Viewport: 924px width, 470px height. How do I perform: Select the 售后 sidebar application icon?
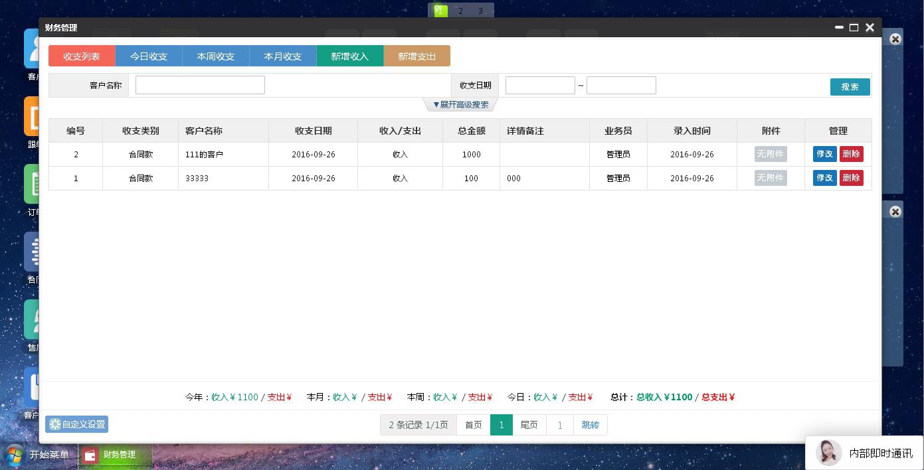point(31,319)
